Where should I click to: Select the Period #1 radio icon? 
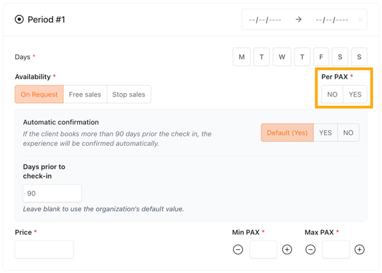pyautogui.click(x=19, y=19)
